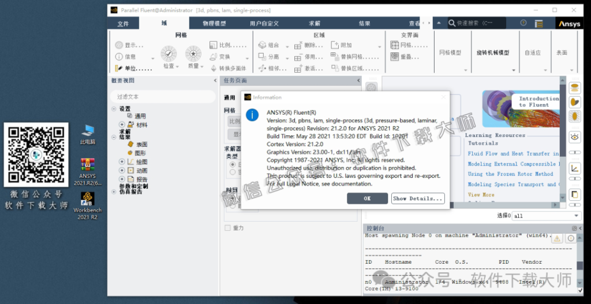Switch to the 结果 ribbon tab
The image size is (591, 304).
coord(365,24)
